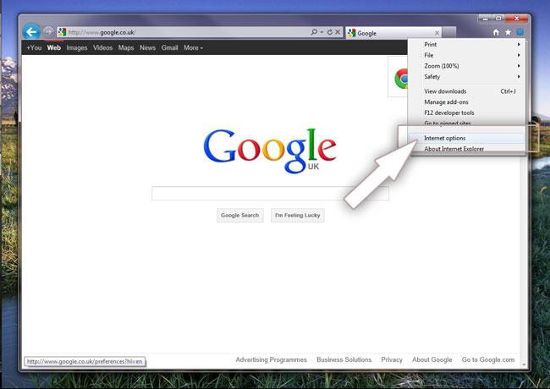The image size is (550, 389).
Task: Open the Advertising Programmes footer link
Action: click(271, 360)
